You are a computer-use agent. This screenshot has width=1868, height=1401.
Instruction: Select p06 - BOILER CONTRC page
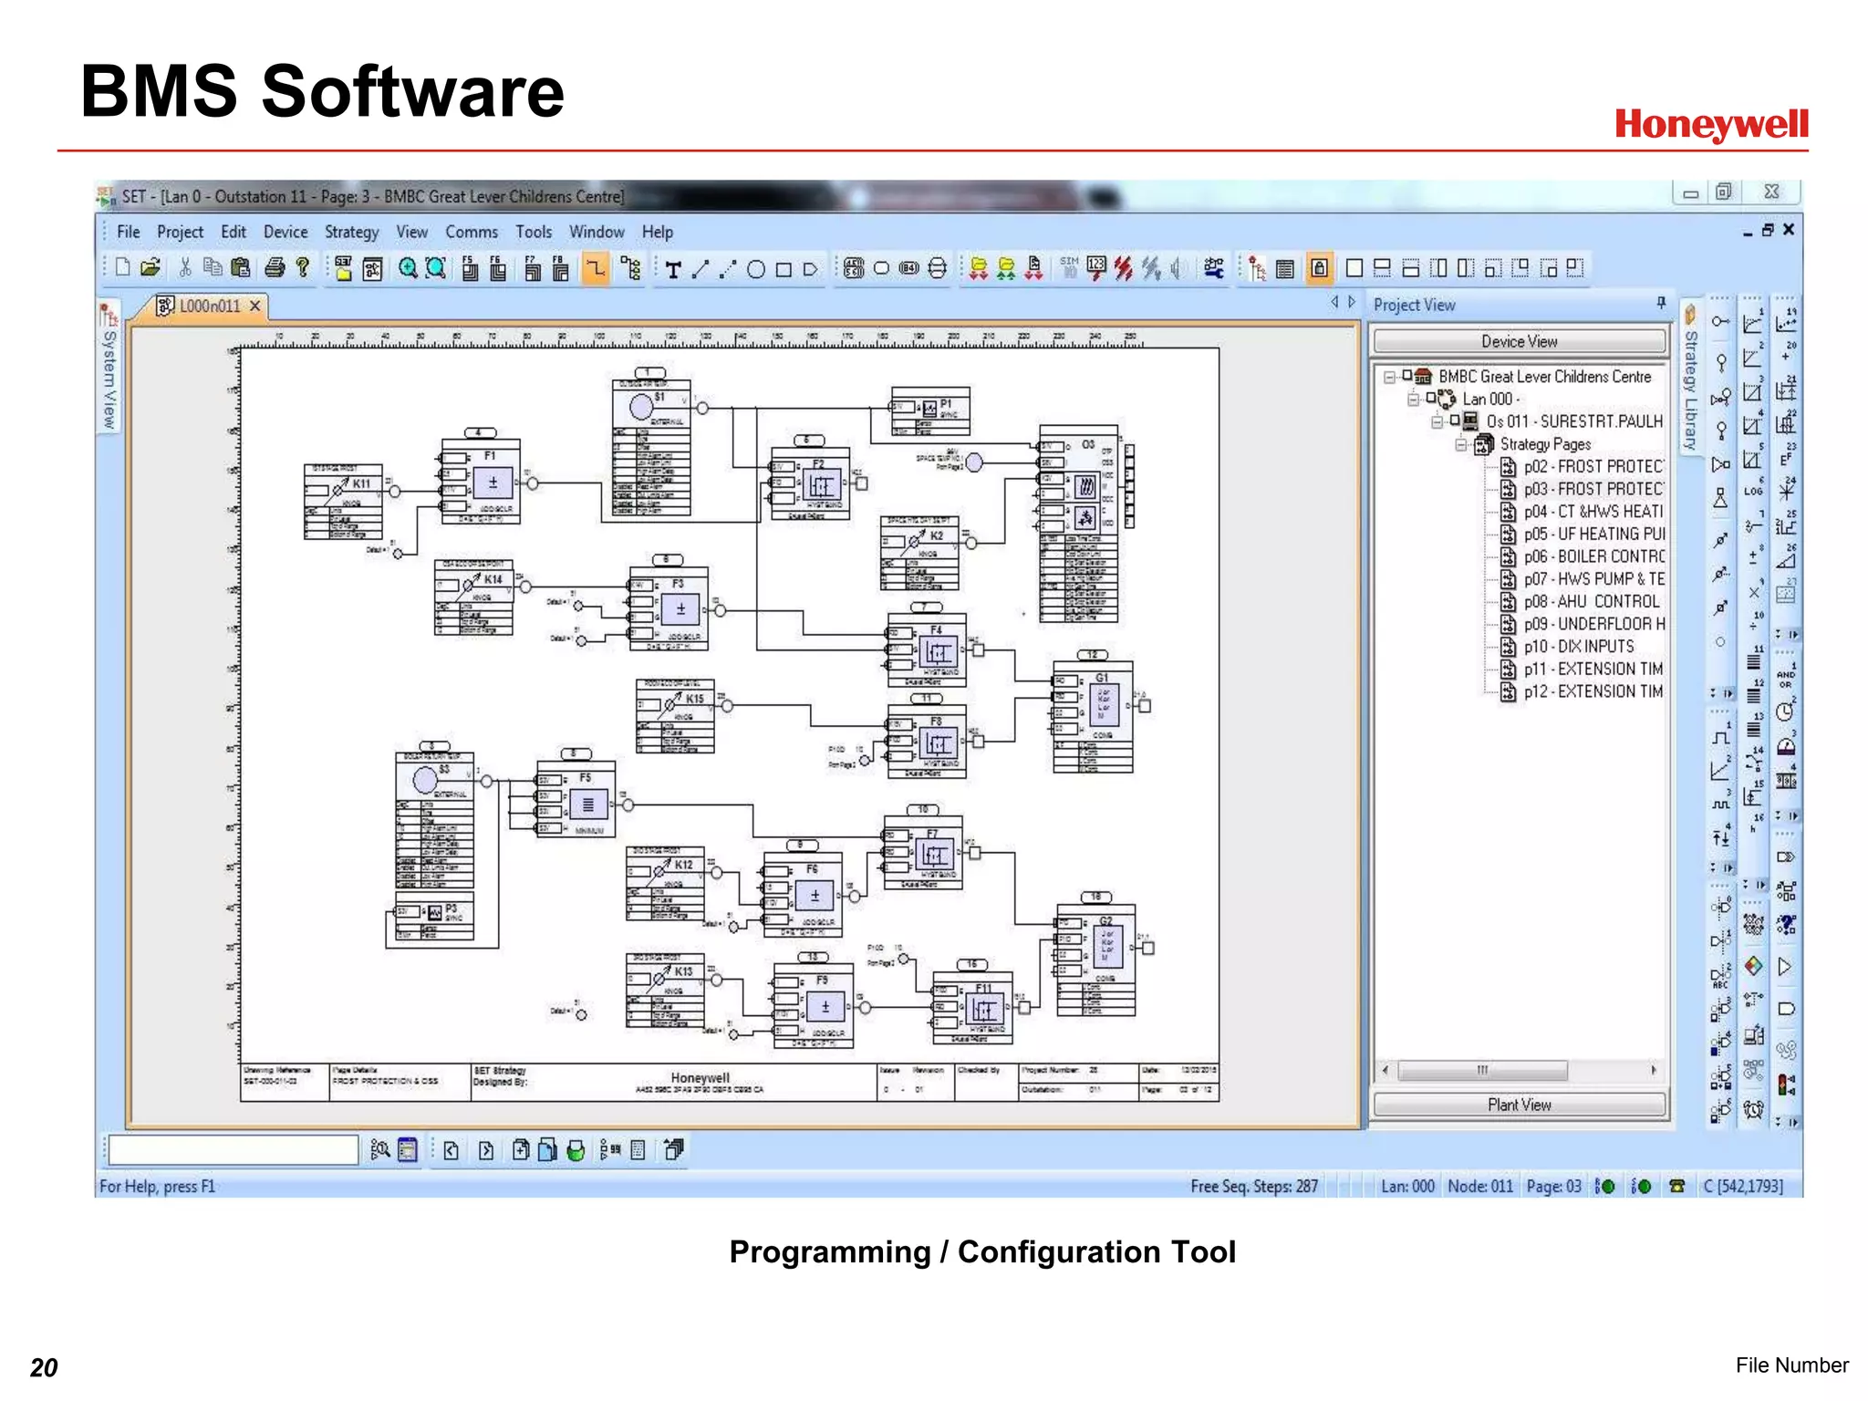(x=1582, y=556)
